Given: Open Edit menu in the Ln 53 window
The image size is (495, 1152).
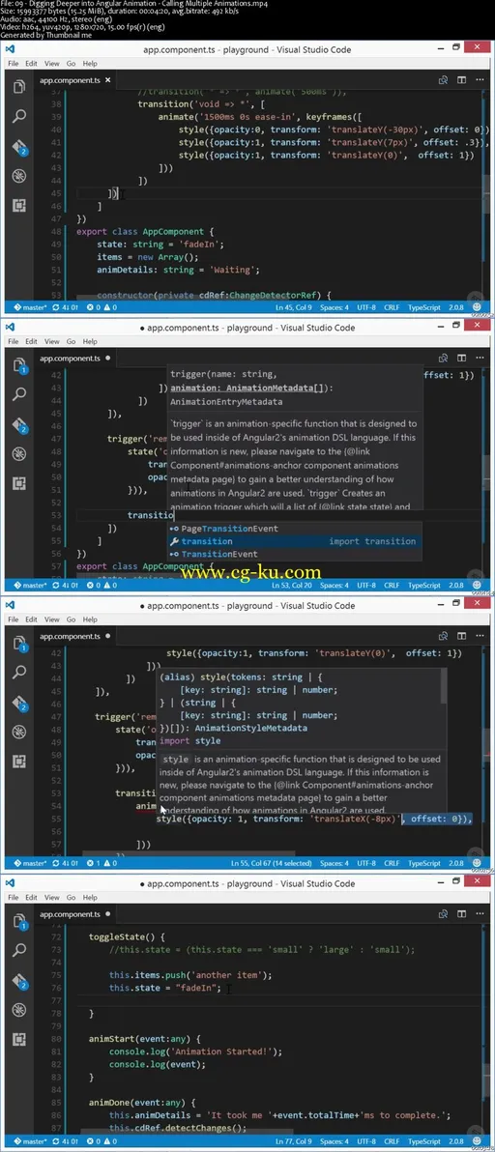Looking at the screenshot, I should 32,341.
